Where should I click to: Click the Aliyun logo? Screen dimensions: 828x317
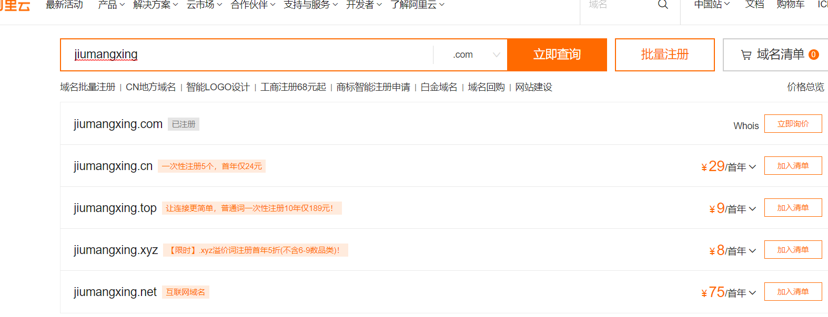click(15, 5)
